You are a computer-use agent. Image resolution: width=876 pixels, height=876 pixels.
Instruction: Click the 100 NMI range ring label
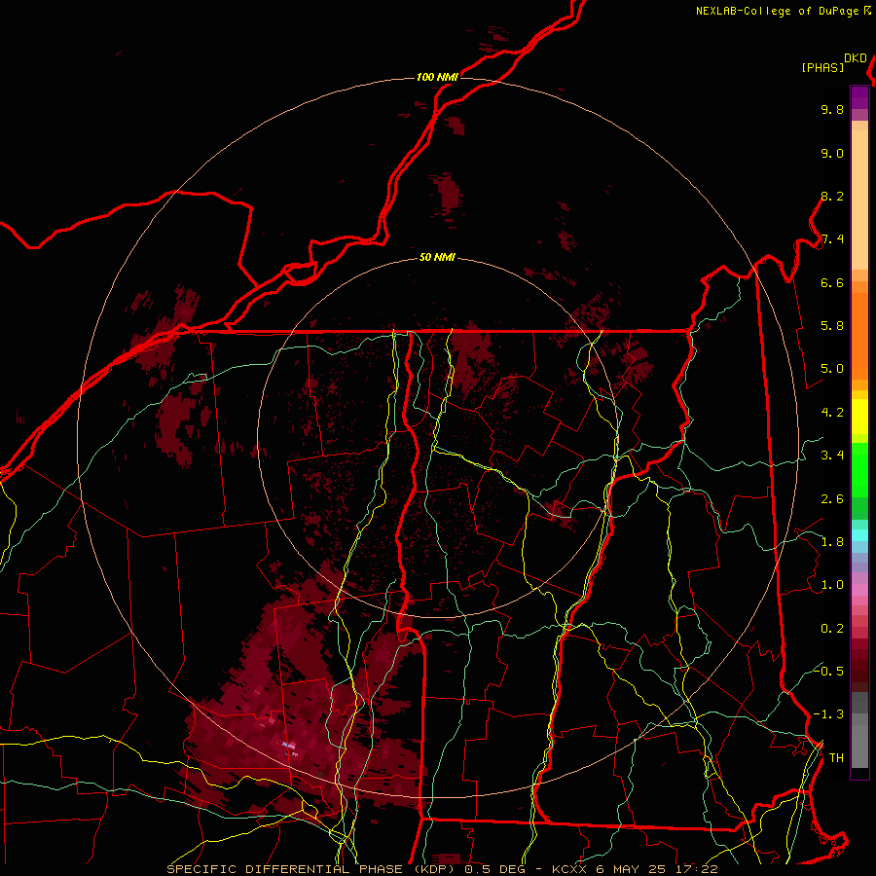pos(437,77)
